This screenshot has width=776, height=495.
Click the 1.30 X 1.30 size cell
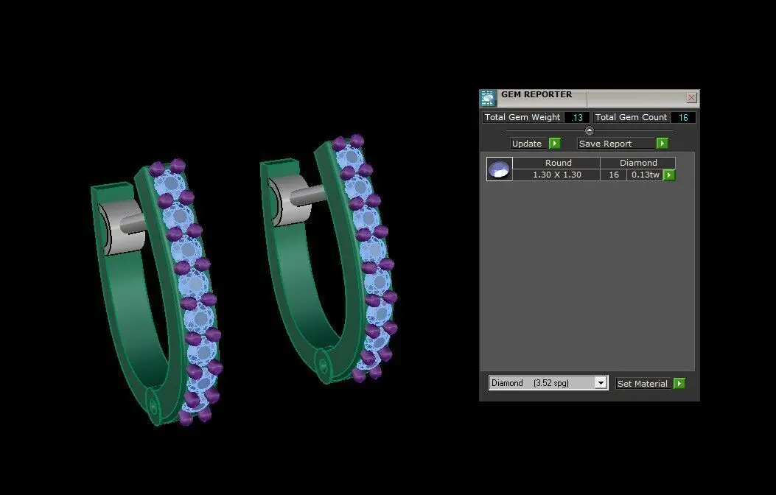pyautogui.click(x=557, y=175)
